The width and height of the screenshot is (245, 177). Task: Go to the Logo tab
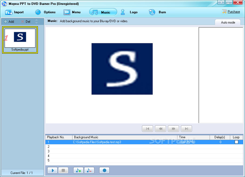pos(129,12)
